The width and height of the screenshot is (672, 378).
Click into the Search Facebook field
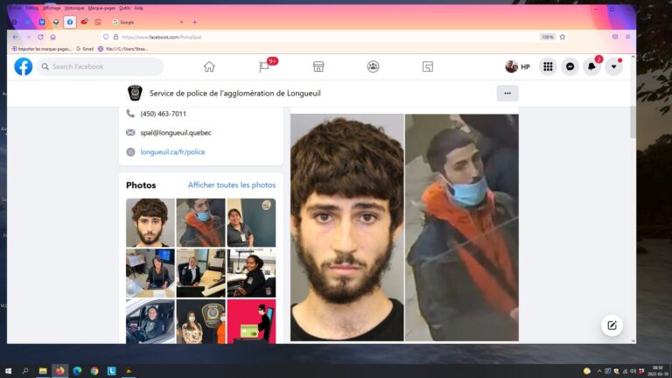(x=101, y=66)
